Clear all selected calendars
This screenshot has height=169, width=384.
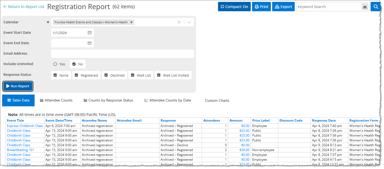pyautogui.click(x=179, y=22)
